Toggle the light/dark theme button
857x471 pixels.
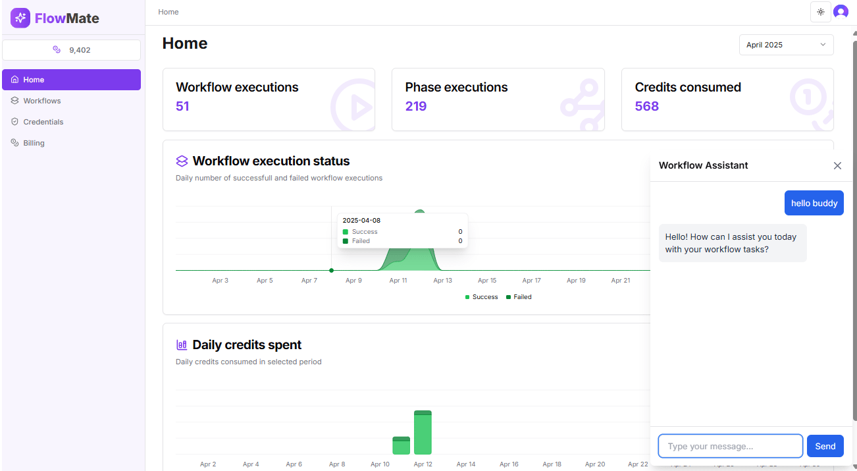pos(820,12)
